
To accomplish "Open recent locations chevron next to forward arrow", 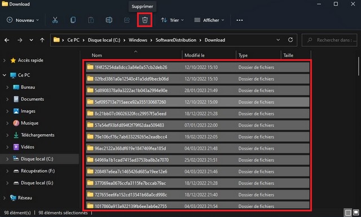I will point(31,40).
